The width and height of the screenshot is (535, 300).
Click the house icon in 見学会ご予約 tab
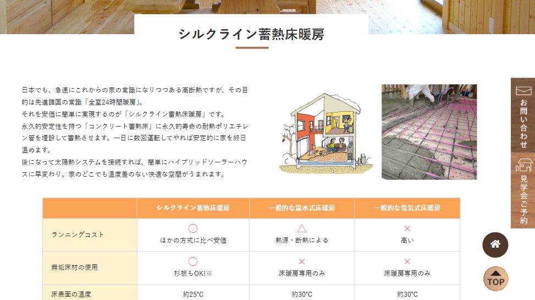click(x=524, y=165)
